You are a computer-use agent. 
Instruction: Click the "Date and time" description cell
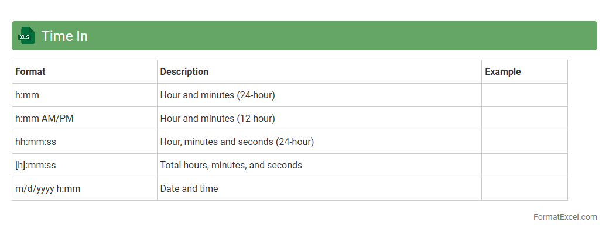[x=189, y=189]
